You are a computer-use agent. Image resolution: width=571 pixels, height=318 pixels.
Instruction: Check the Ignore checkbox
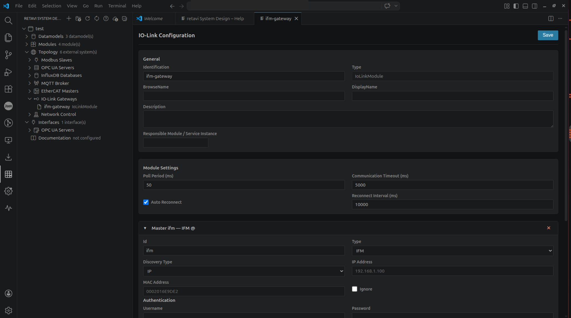tap(354, 289)
